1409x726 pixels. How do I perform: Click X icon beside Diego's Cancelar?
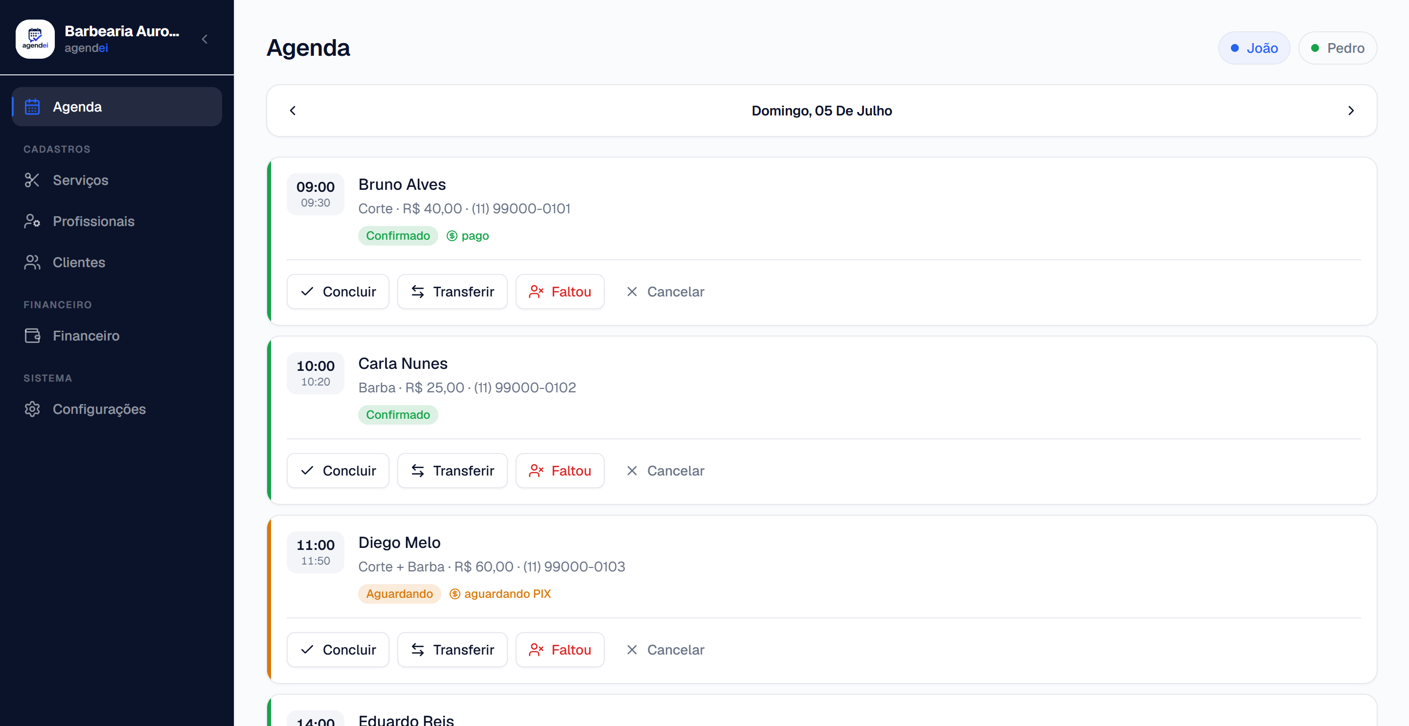632,649
